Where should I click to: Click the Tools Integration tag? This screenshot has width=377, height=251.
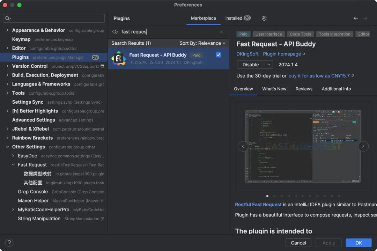point(334,34)
